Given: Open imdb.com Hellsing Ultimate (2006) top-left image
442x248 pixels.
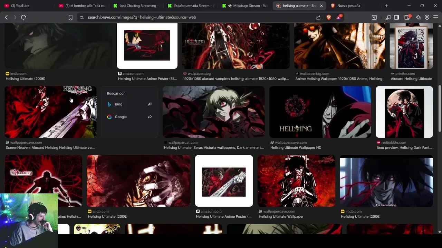Looking at the screenshot, I should pyautogui.click(x=58, y=46).
